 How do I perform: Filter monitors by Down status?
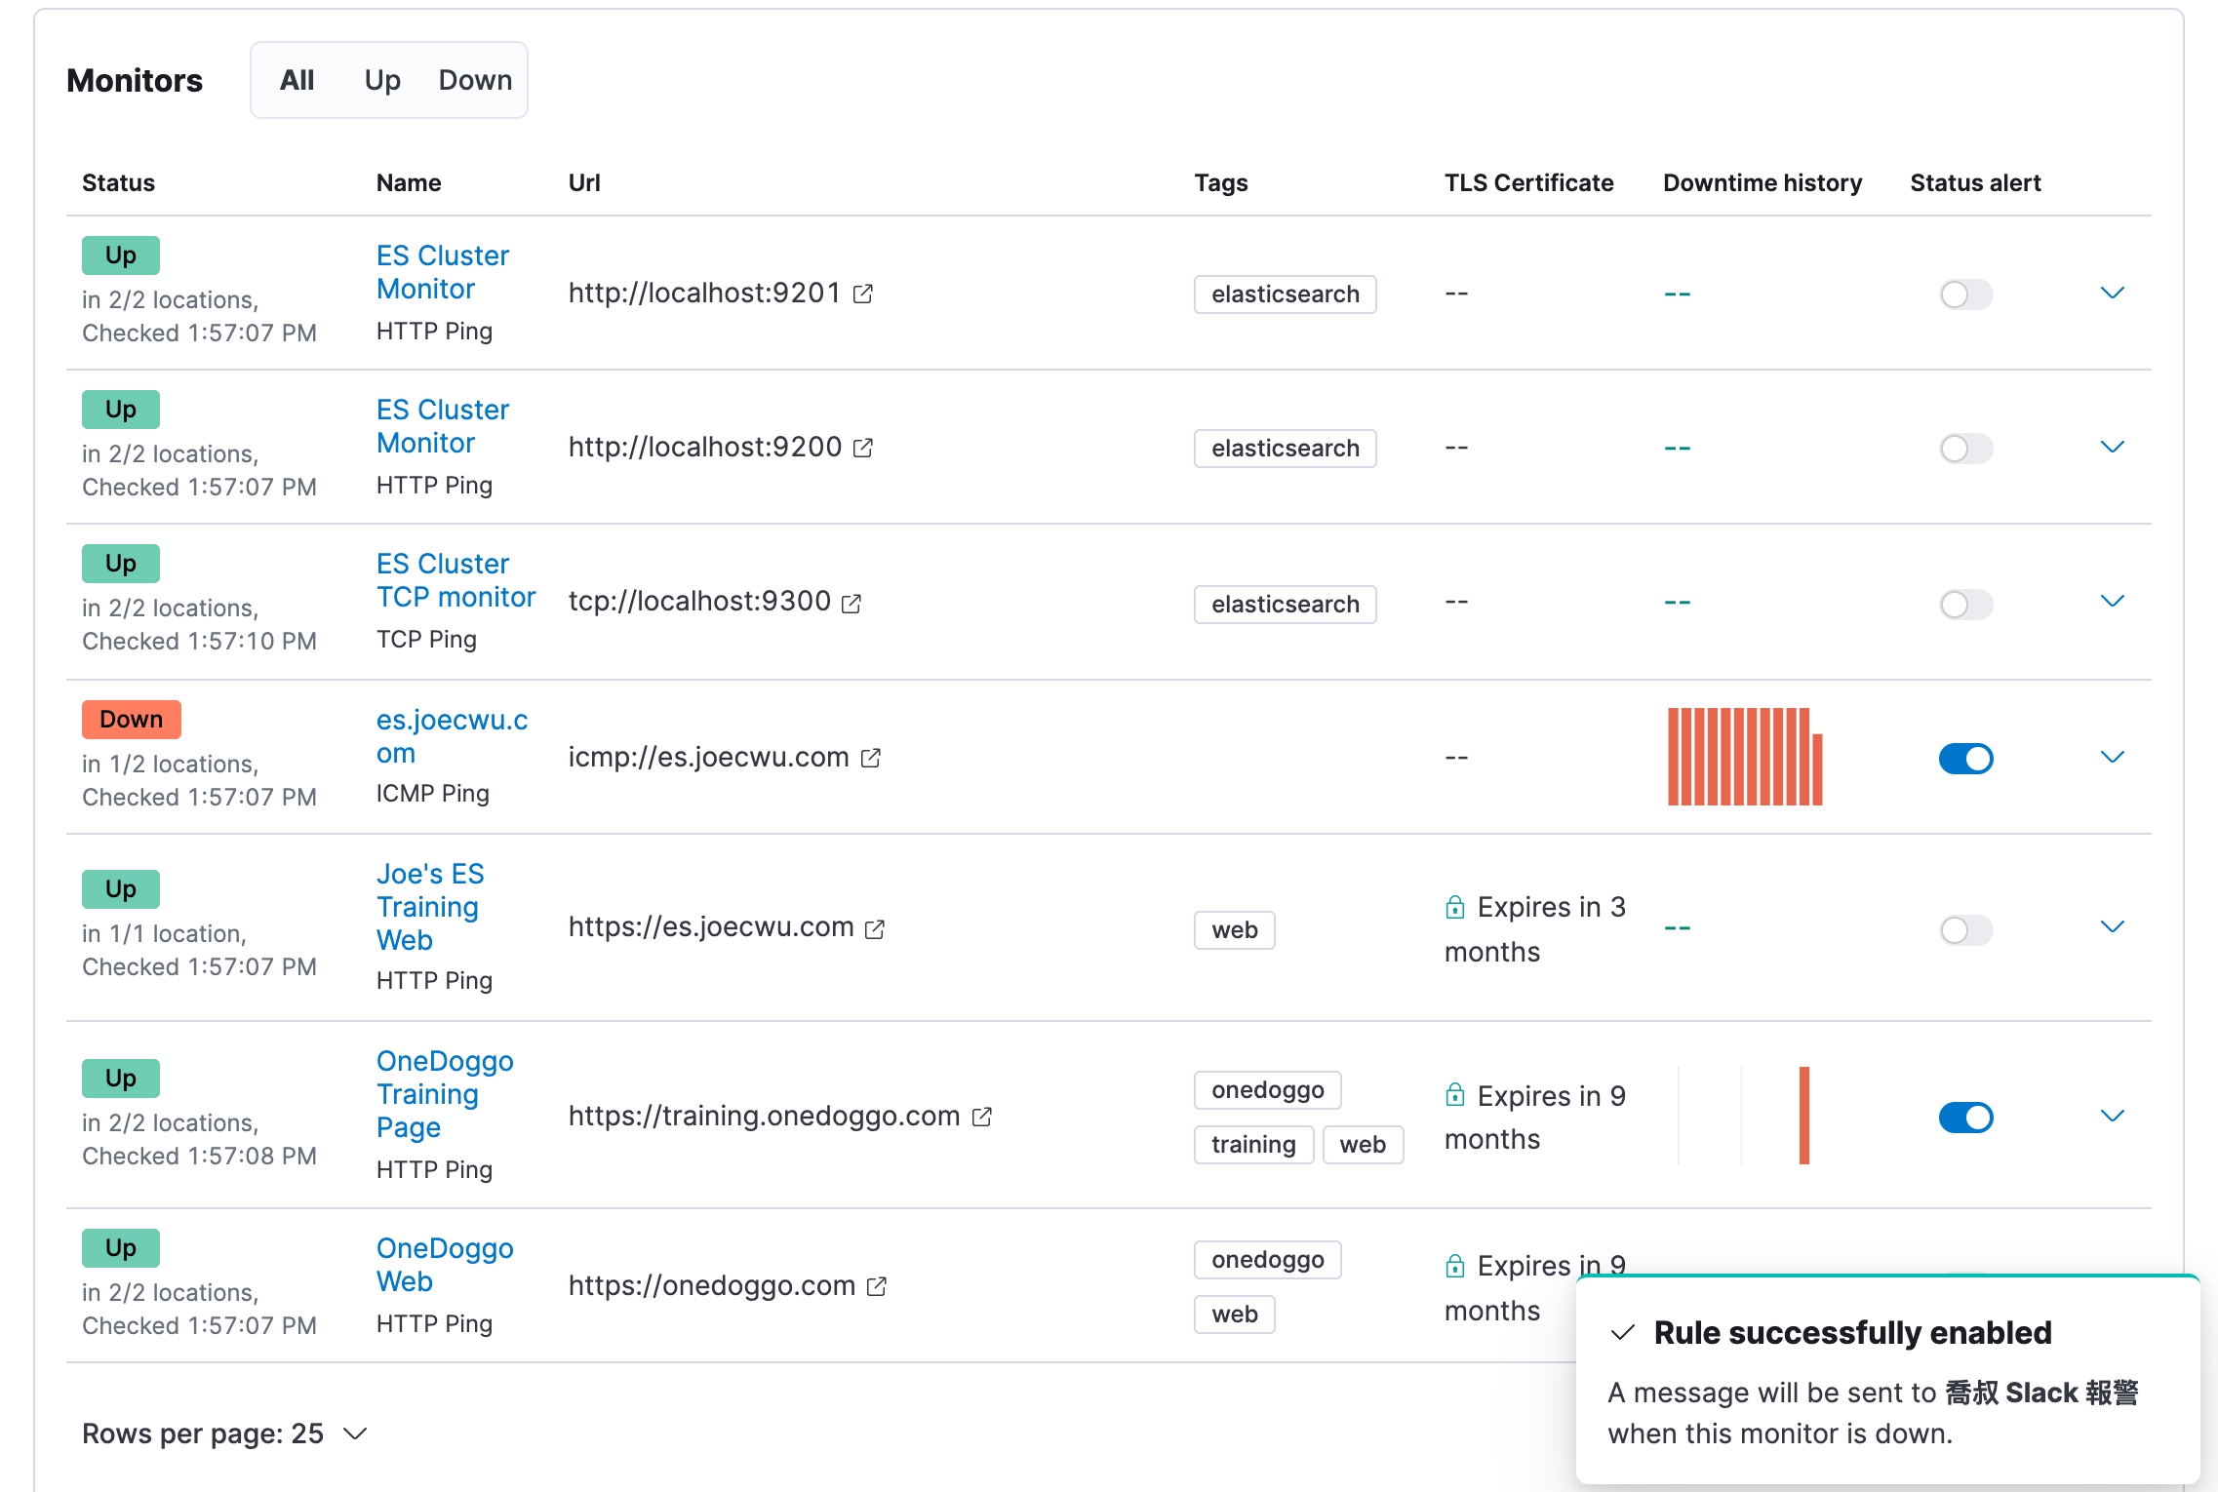475,80
